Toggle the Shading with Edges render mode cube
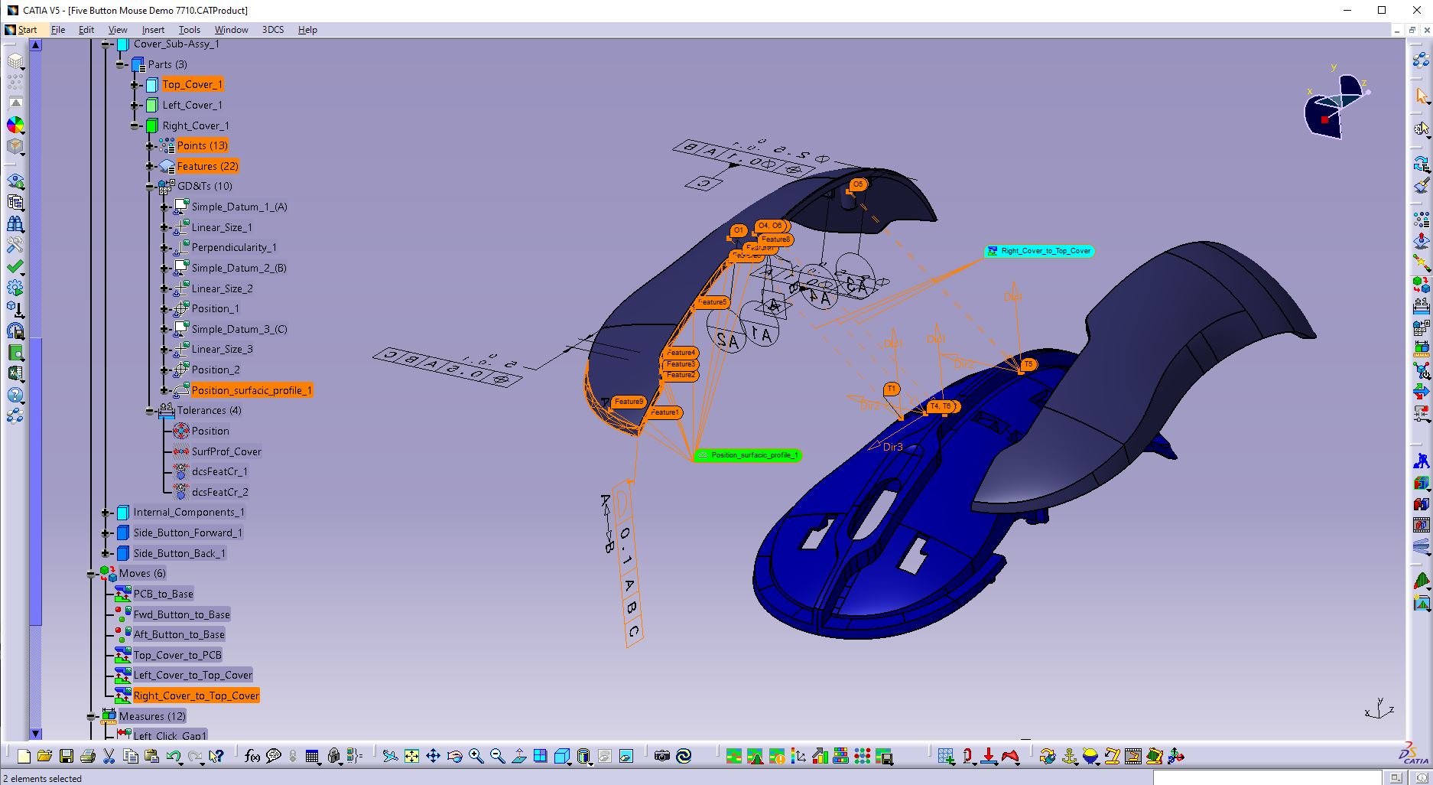 [x=563, y=757]
